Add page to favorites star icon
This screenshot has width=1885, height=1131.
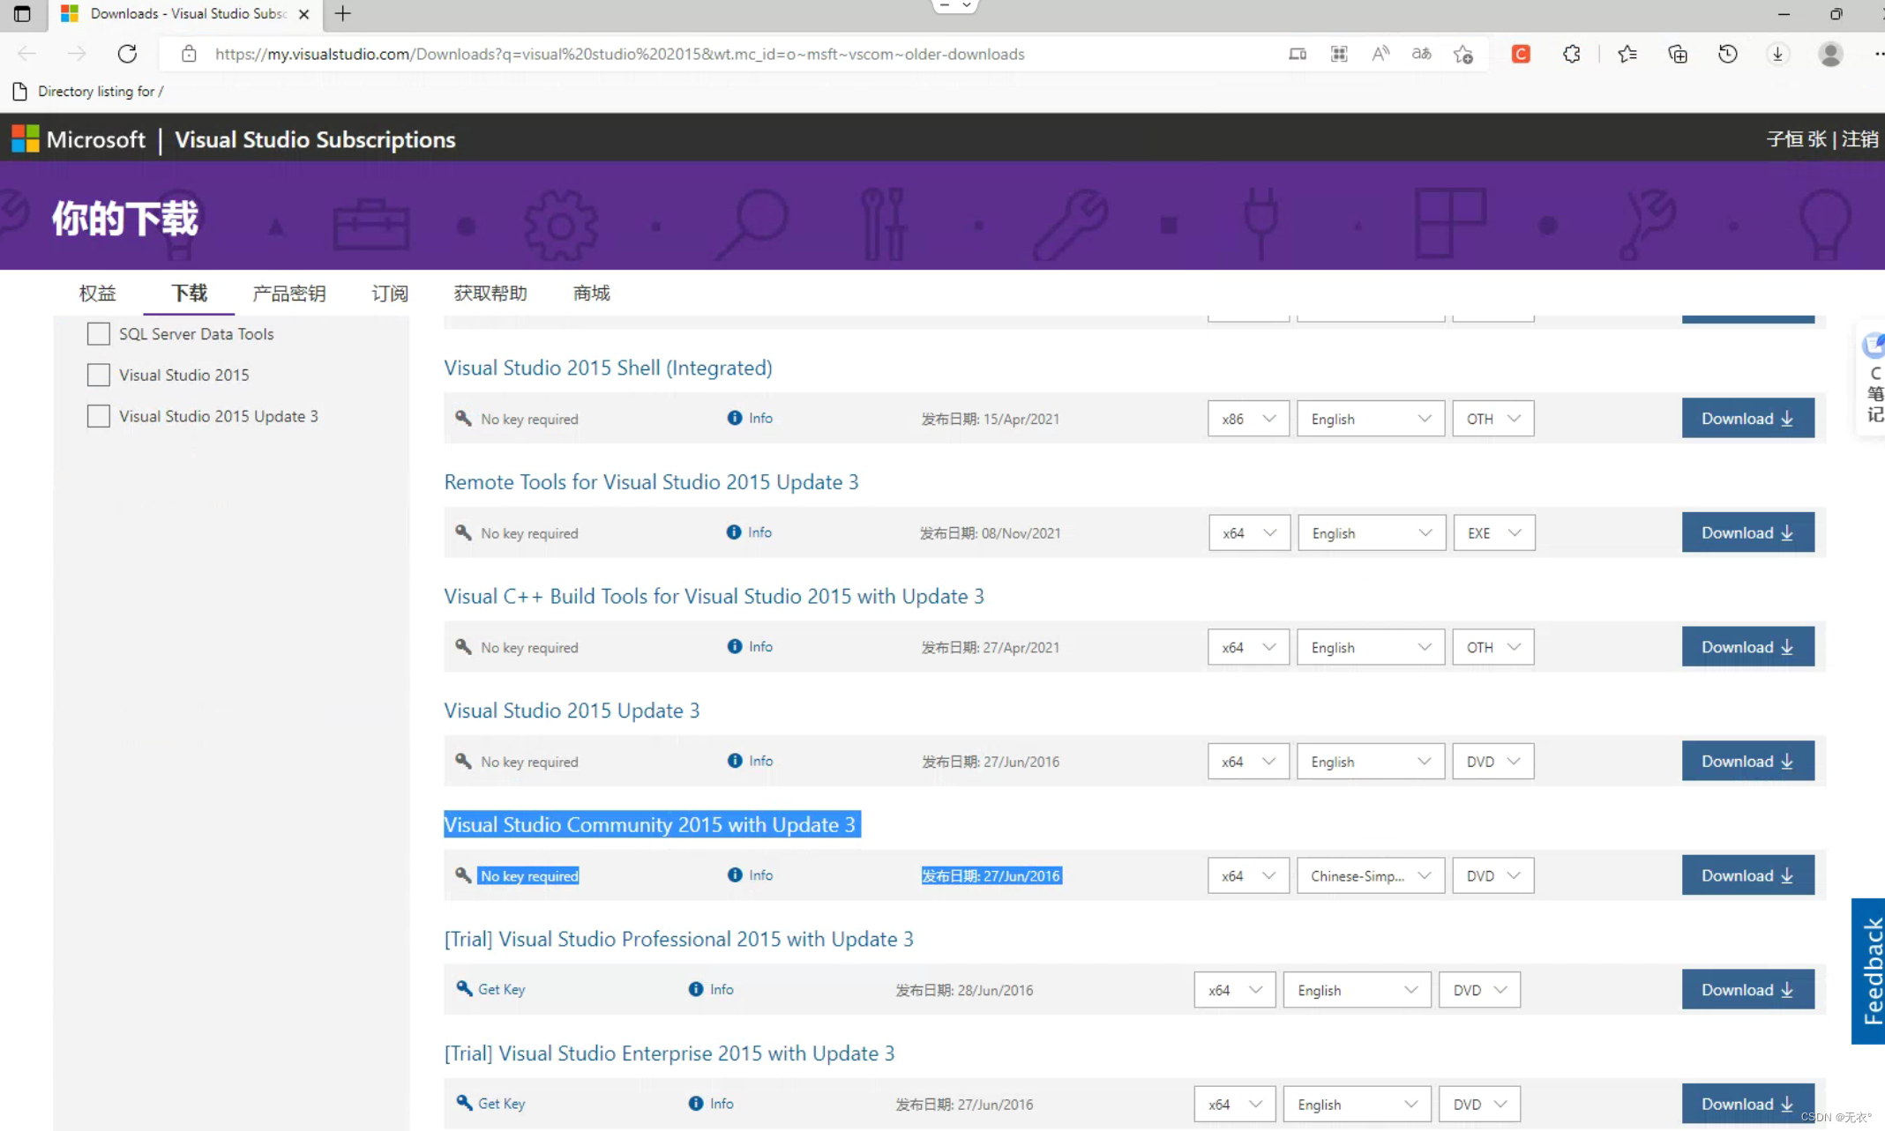point(1463,54)
